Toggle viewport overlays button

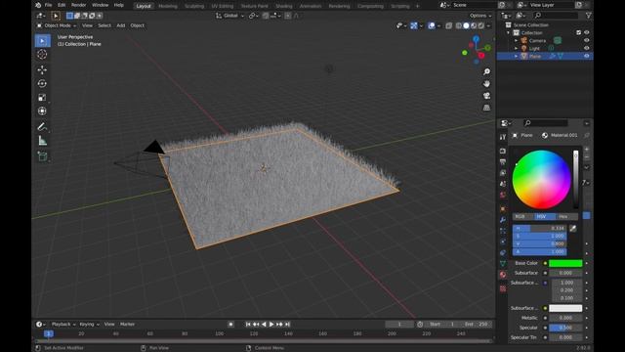click(432, 25)
